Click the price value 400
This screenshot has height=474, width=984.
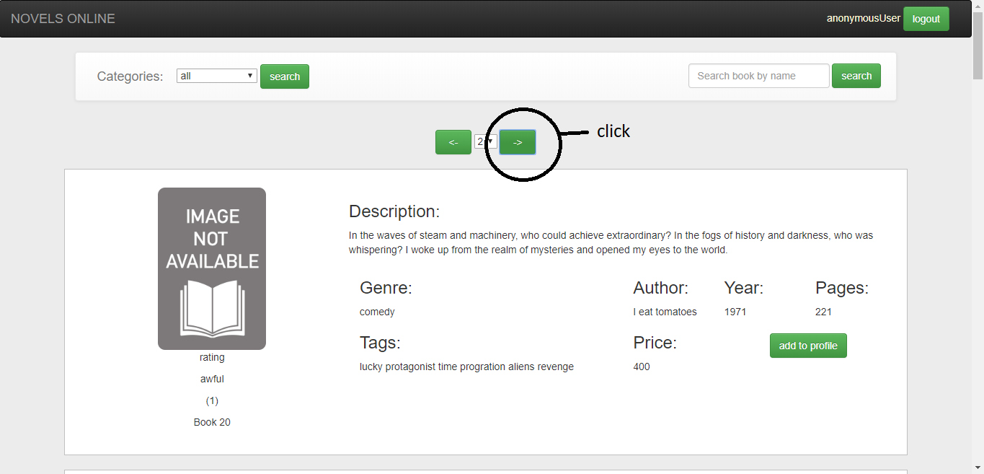coord(642,367)
